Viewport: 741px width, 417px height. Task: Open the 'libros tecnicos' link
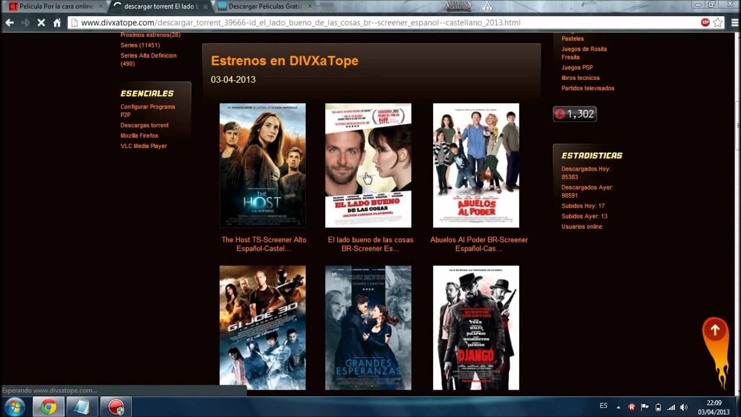[581, 78]
